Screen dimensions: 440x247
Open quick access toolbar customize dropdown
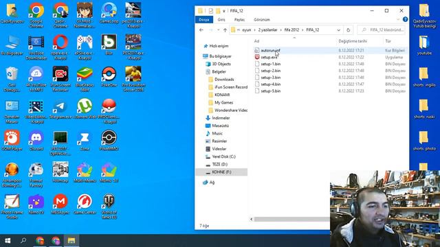(224, 11)
